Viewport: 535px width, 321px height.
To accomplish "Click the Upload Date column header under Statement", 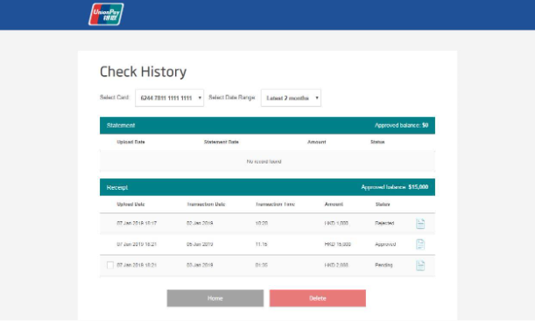I will coord(130,142).
